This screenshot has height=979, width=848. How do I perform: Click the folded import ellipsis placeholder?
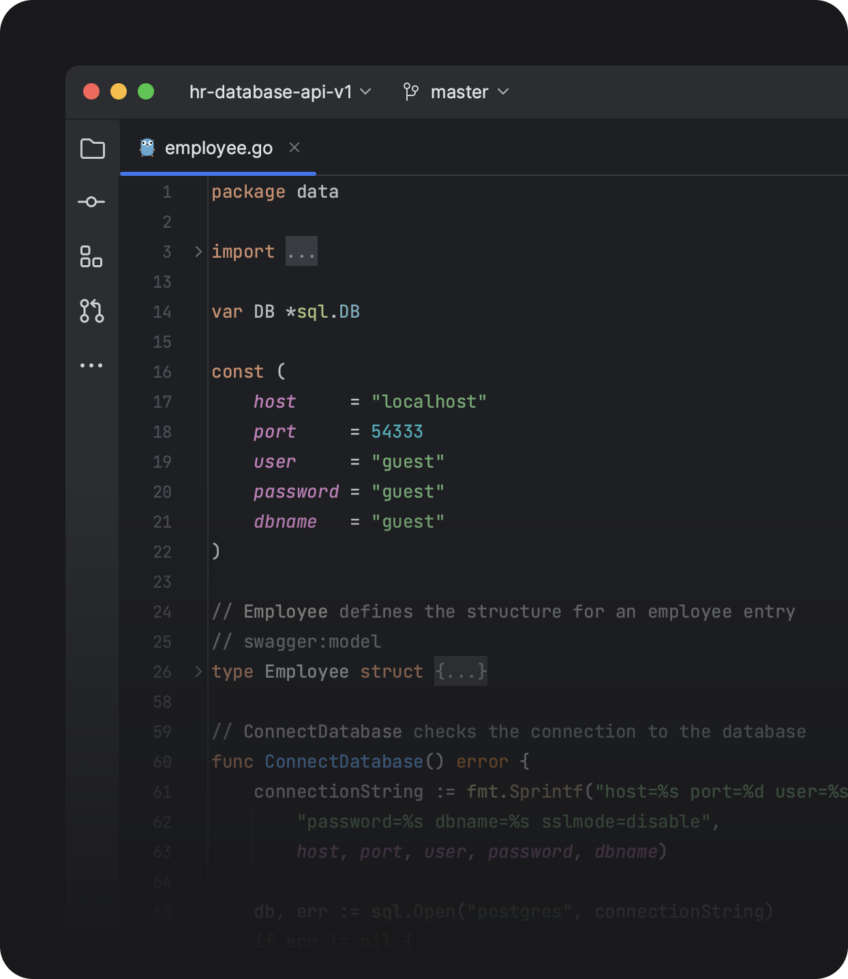pos(301,252)
